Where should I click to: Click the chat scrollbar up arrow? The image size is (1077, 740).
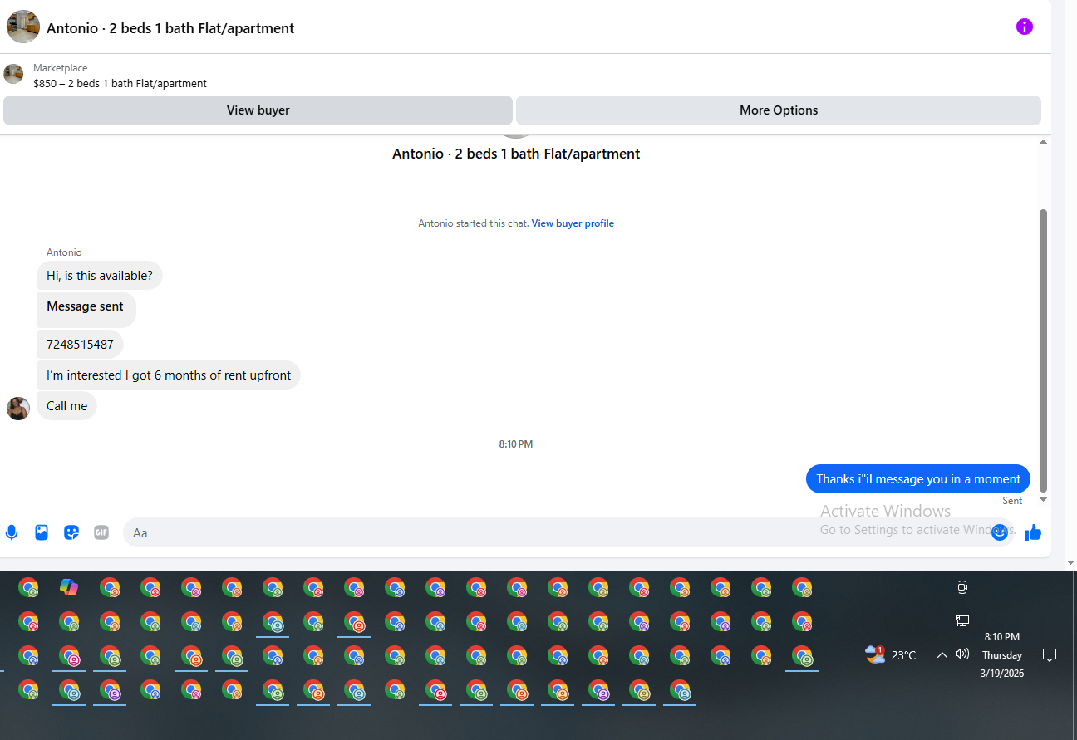click(x=1044, y=142)
